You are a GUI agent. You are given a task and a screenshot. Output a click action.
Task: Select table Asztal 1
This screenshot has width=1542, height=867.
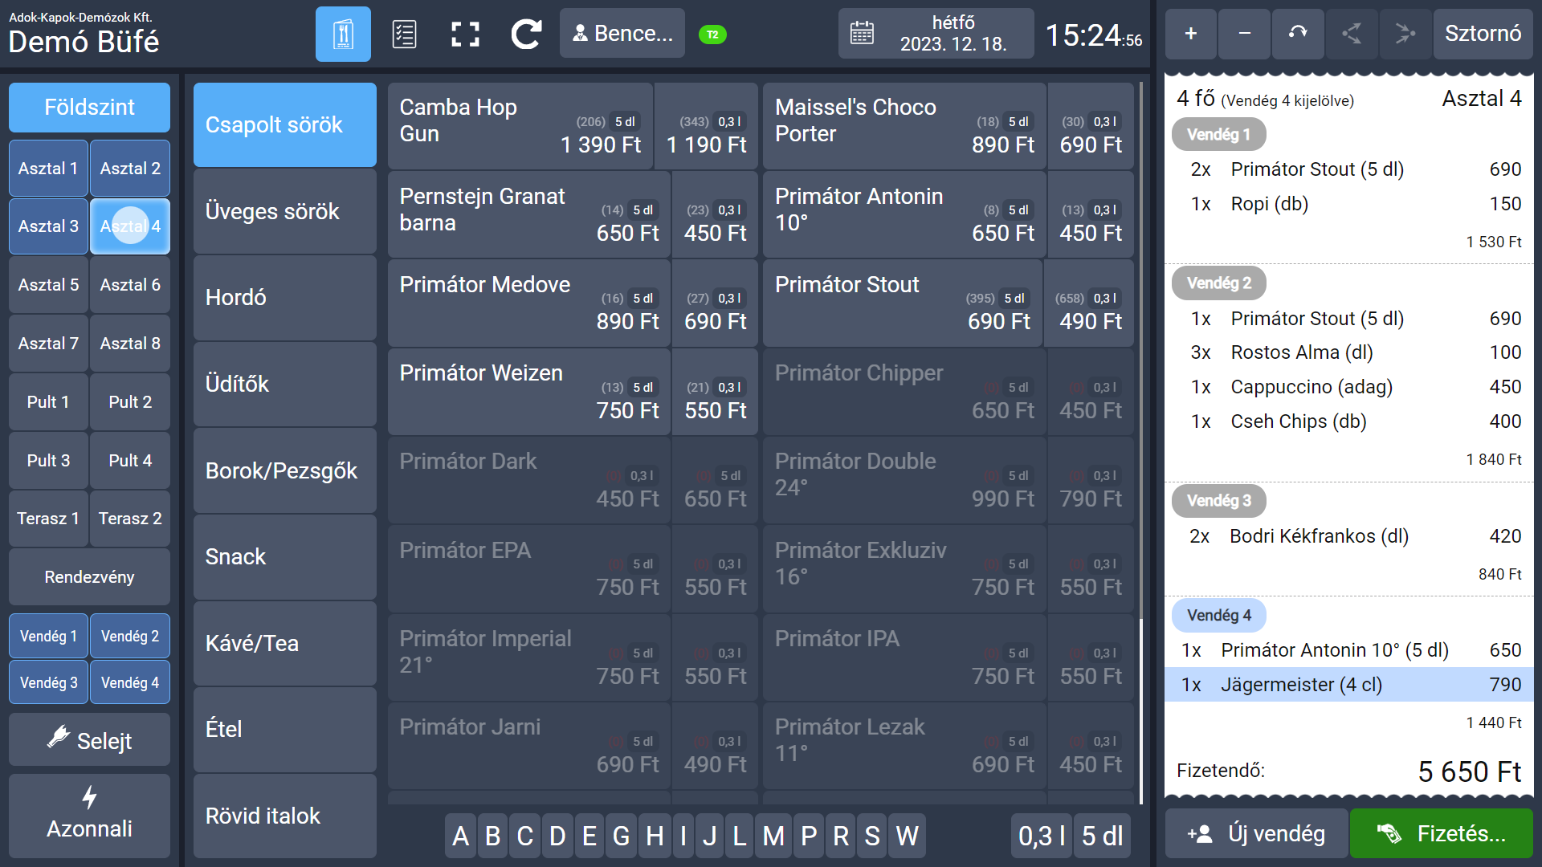[x=48, y=169]
